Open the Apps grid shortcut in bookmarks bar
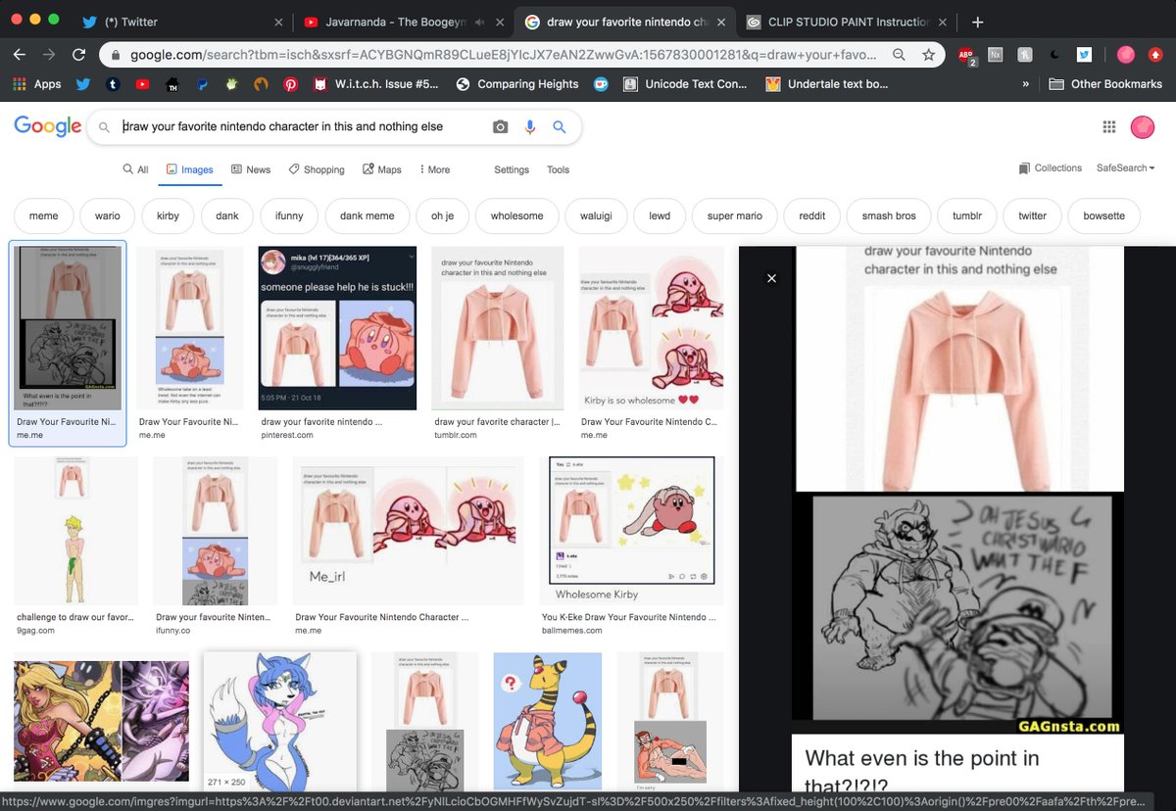Image resolution: width=1176 pixels, height=811 pixels. pyautogui.click(x=36, y=84)
